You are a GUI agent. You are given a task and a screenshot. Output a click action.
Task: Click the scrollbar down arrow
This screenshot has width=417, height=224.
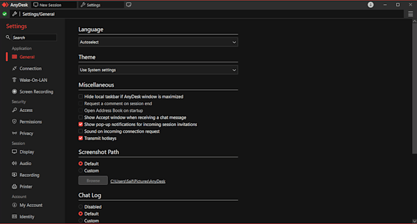click(x=415, y=221)
